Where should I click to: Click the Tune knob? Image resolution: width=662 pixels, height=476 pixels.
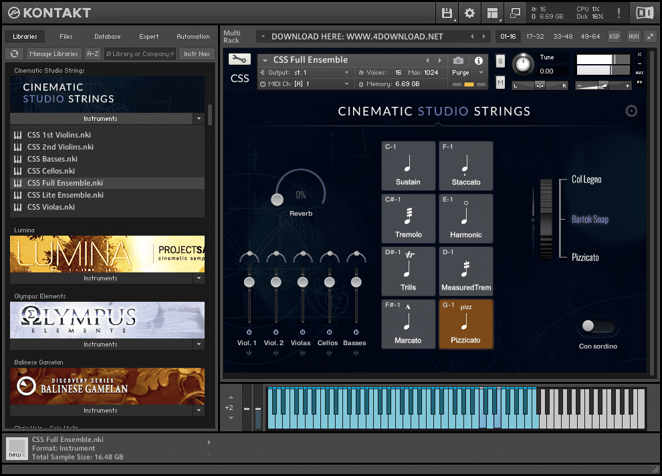tap(523, 63)
